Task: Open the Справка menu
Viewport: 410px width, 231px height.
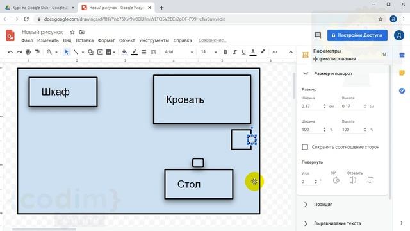Action: [x=183, y=40]
